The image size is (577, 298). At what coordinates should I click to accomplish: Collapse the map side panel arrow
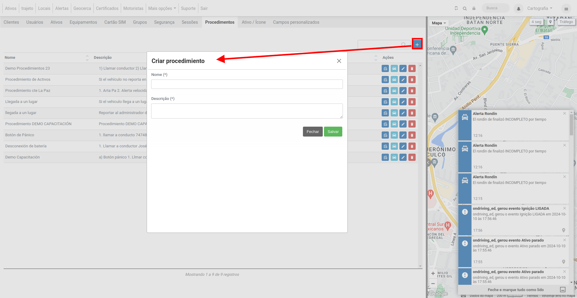pyautogui.click(x=429, y=163)
